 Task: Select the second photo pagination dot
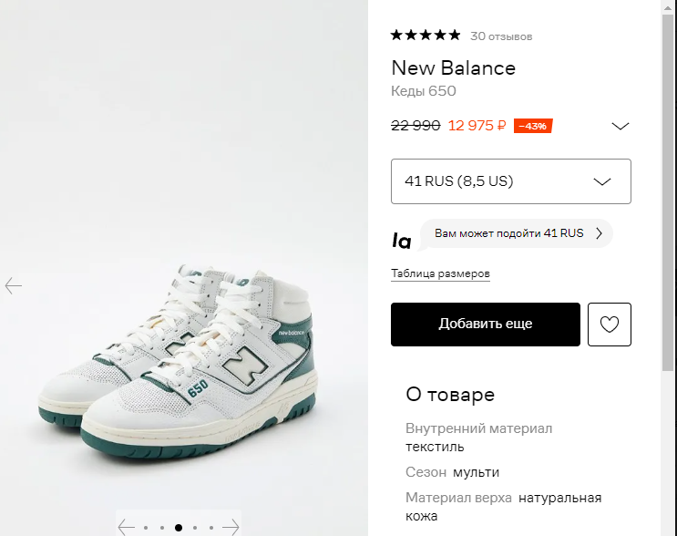161,527
